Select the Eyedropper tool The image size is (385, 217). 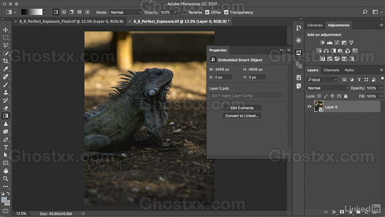(x=5, y=69)
